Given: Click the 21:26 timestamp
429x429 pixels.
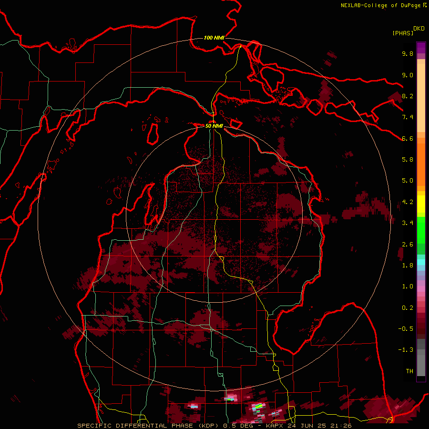Looking at the screenshot, I should click(x=341, y=426).
